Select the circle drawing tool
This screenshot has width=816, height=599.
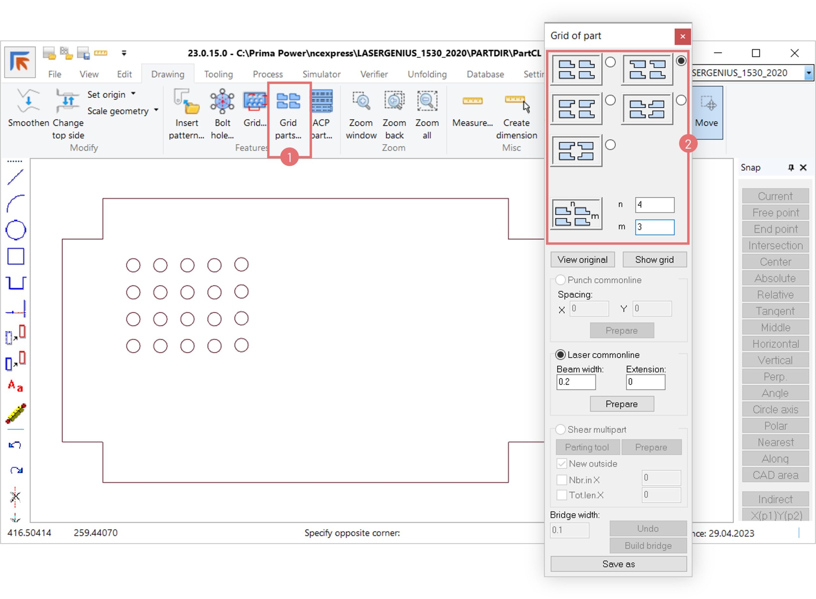click(16, 230)
